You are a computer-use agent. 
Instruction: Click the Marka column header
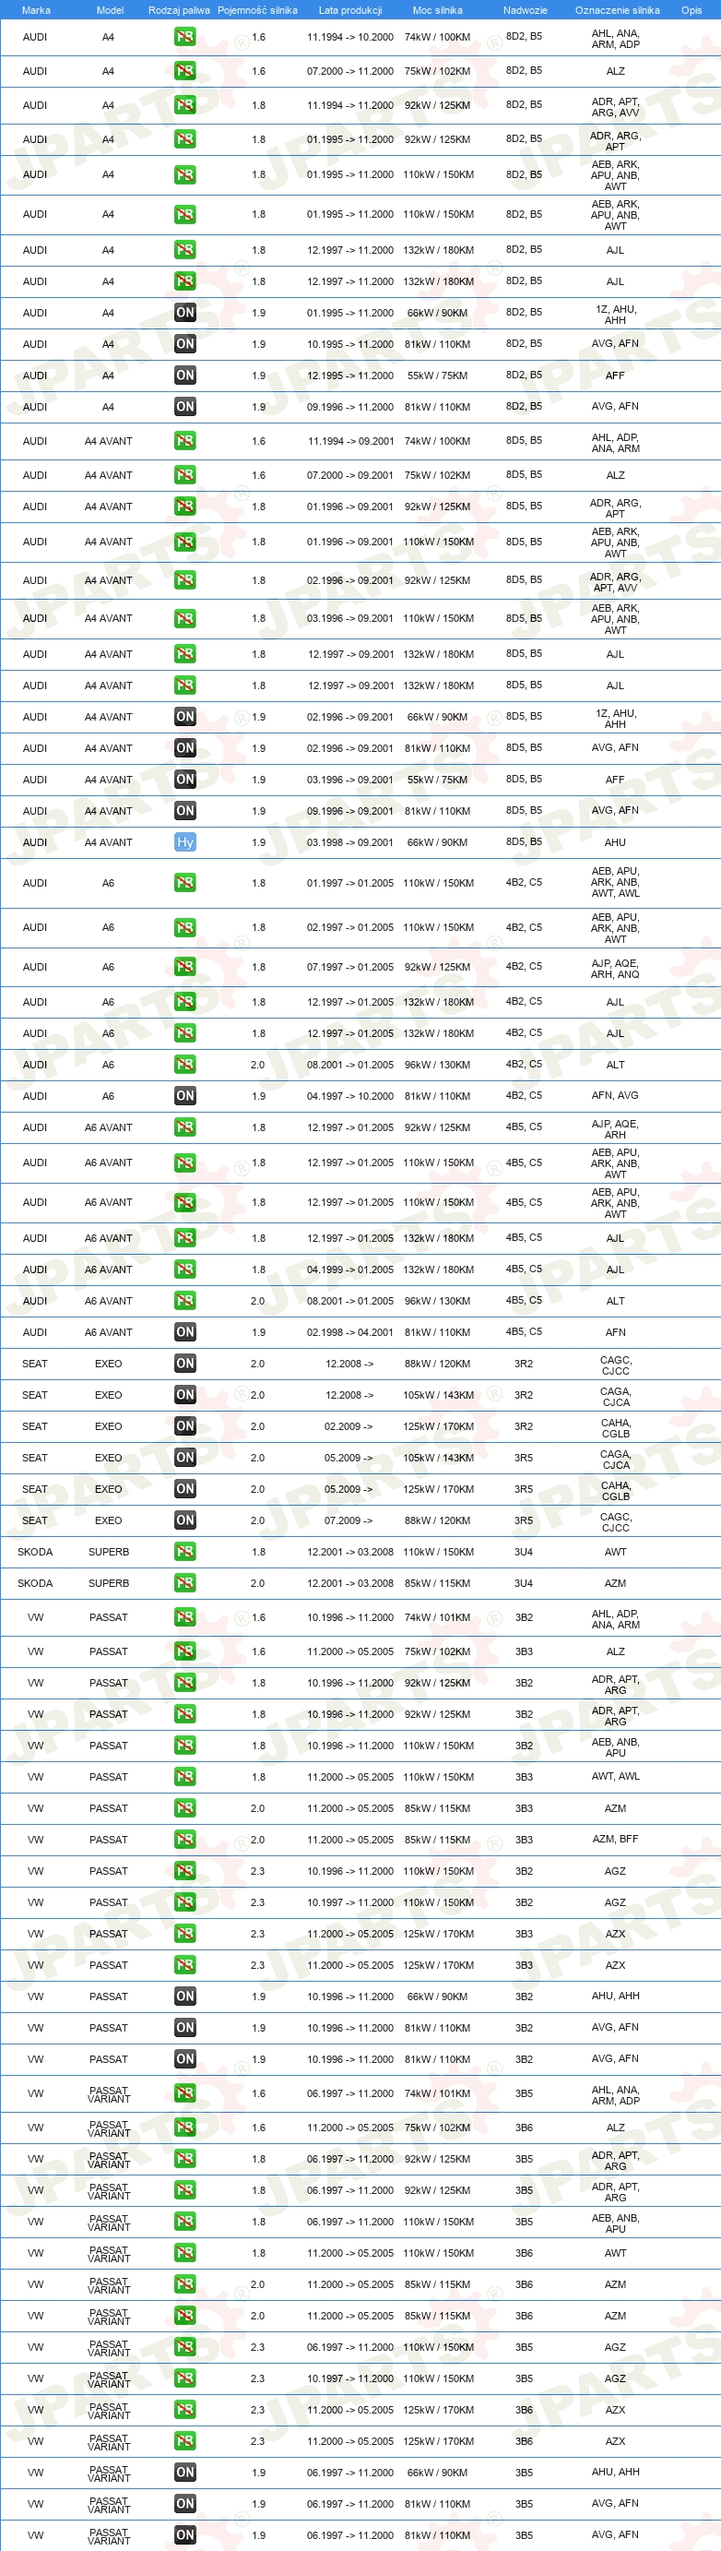click(36, 10)
